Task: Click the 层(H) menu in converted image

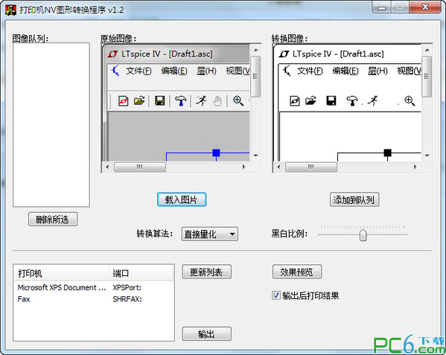Action: pyautogui.click(x=377, y=71)
